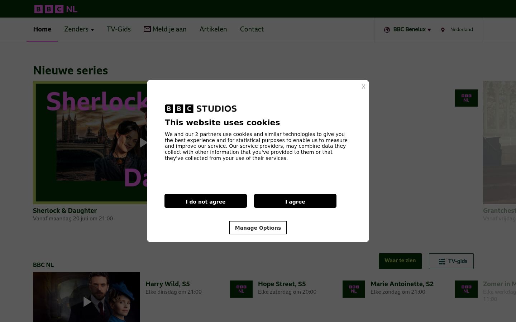Select Vanaf maandag 20 juli om 21:00
This screenshot has height=322, width=516.
tap(73, 219)
